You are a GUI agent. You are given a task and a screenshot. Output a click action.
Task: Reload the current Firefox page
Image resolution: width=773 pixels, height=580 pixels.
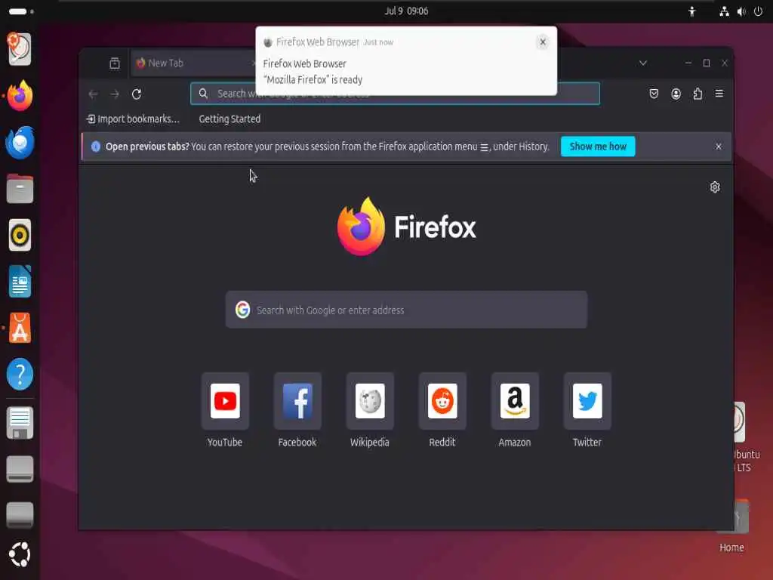pyautogui.click(x=137, y=94)
